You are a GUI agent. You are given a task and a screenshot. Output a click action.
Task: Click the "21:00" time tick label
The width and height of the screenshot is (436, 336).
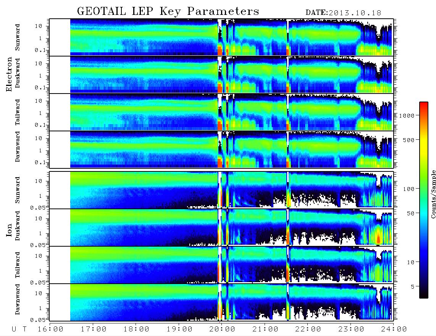tap(265, 330)
